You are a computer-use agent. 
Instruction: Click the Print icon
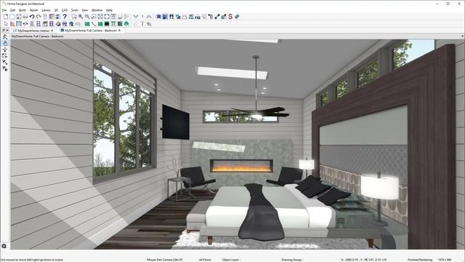pos(25,17)
